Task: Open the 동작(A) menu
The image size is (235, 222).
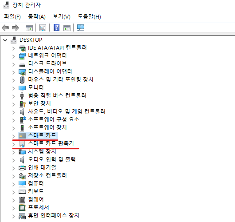Action: 37,16
